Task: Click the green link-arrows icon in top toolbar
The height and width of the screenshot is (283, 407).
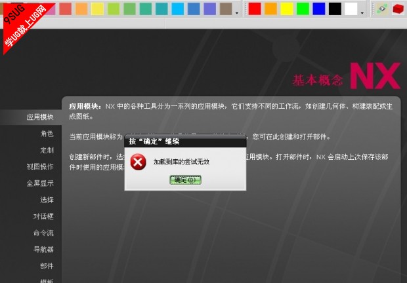Action: (382, 9)
